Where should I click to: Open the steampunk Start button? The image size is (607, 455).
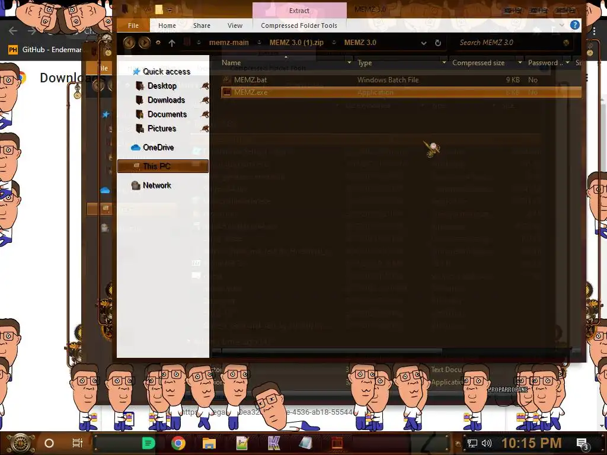(20, 443)
